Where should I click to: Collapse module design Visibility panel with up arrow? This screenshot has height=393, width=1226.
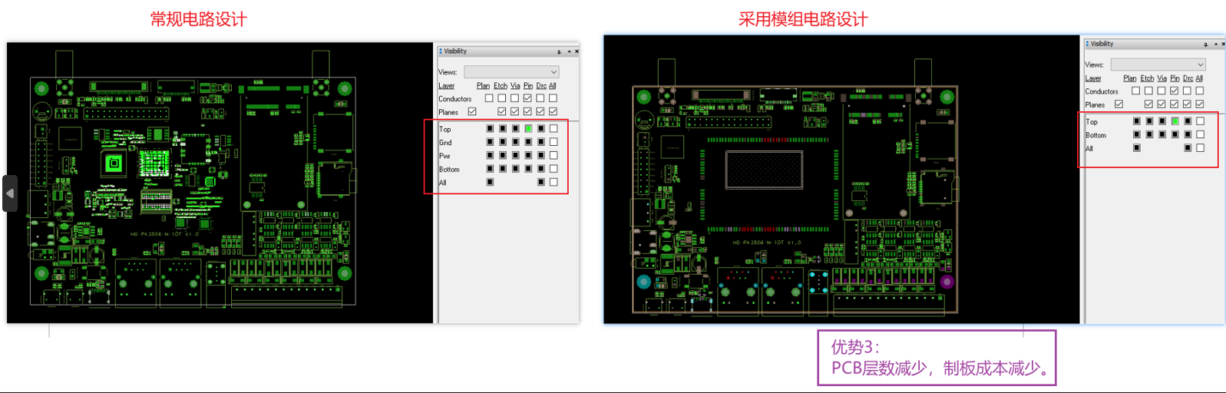click(1215, 44)
